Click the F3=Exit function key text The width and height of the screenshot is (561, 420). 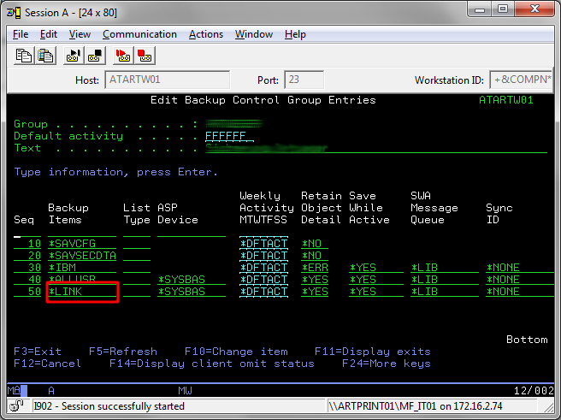click(38, 352)
